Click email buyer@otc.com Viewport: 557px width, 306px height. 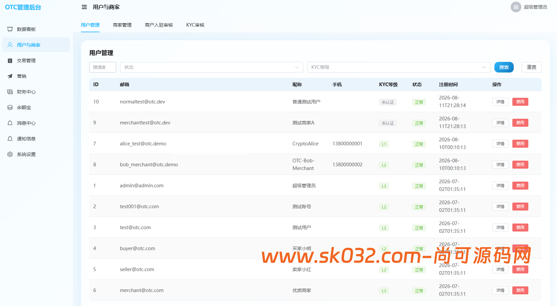pyautogui.click(x=138, y=248)
